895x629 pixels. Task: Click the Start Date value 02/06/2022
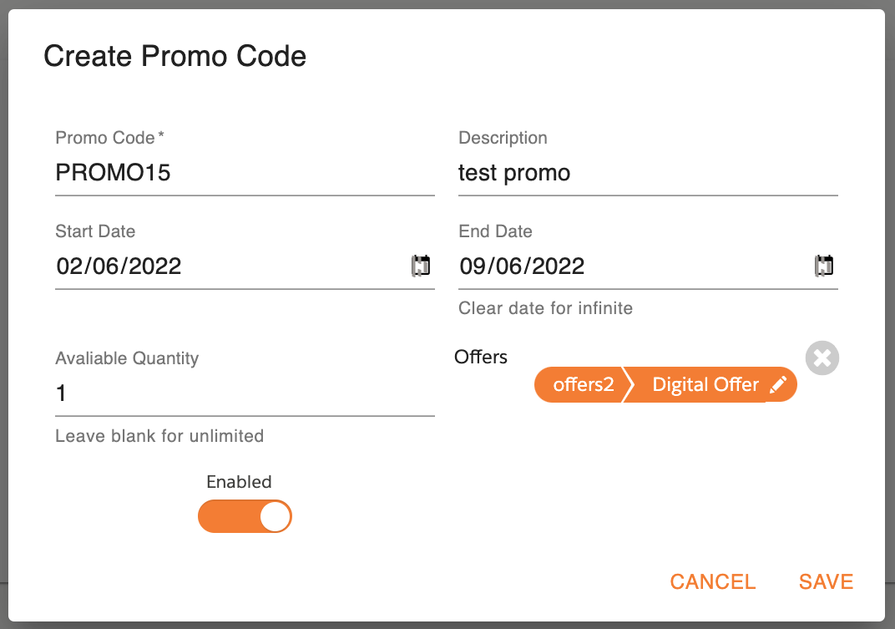[119, 266]
